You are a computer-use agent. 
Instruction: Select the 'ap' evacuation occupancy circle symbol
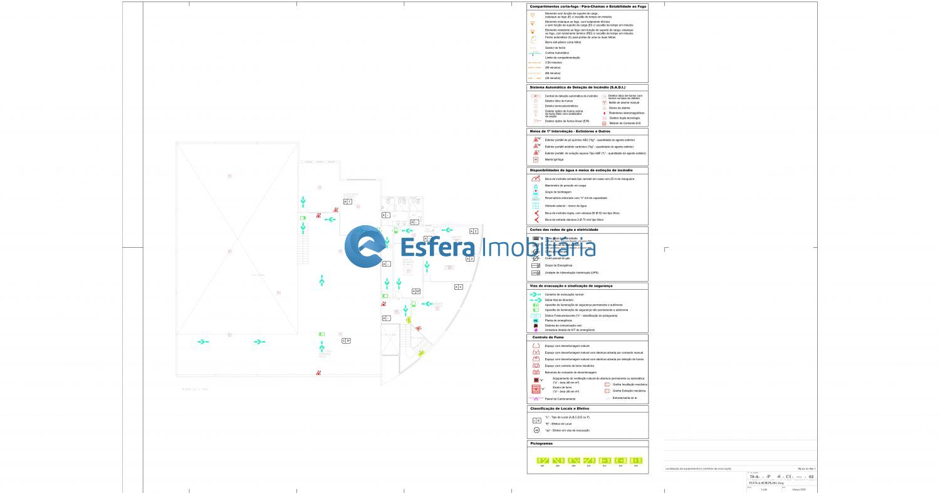[x=536, y=430]
